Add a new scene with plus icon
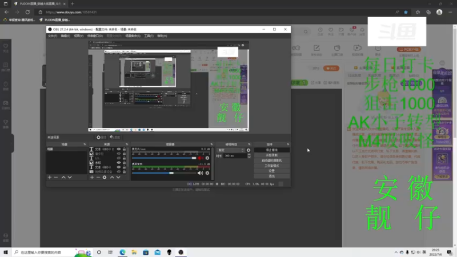The width and height of the screenshot is (457, 257). [50, 177]
